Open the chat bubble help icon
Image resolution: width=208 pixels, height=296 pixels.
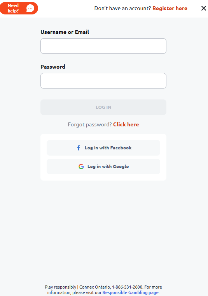click(x=30, y=8)
